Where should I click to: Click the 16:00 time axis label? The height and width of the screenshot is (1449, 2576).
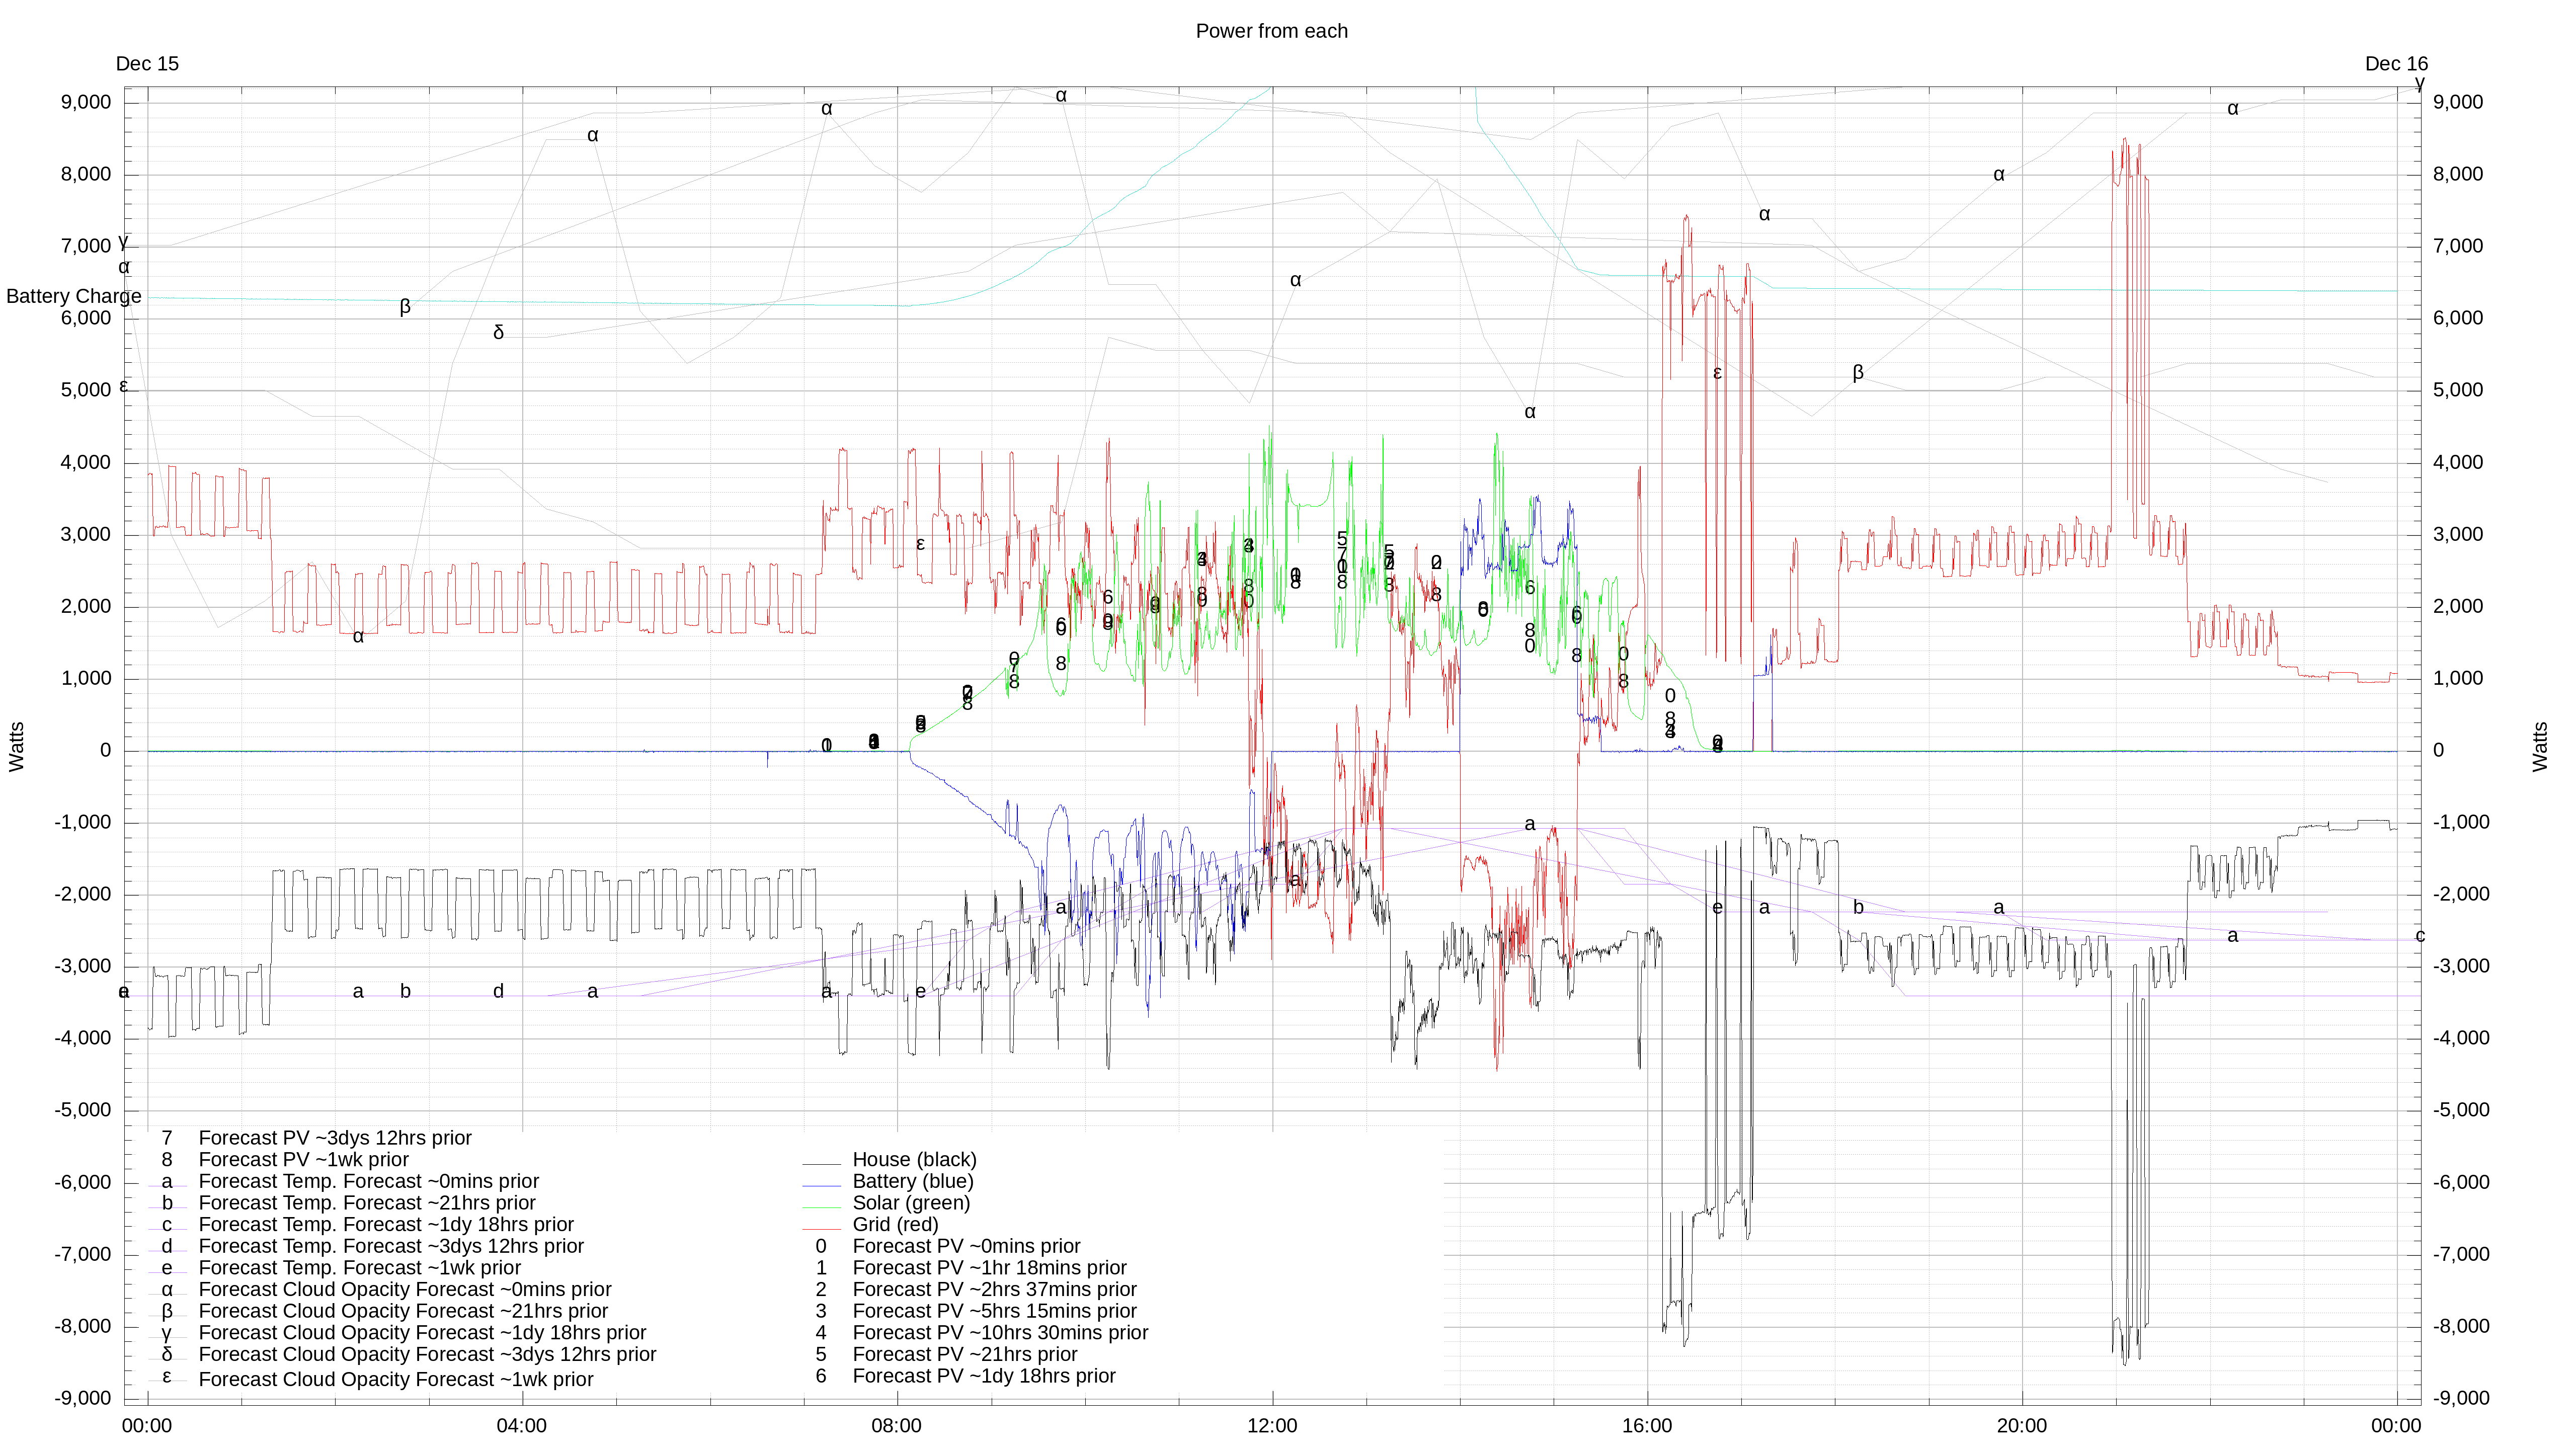(1647, 1426)
